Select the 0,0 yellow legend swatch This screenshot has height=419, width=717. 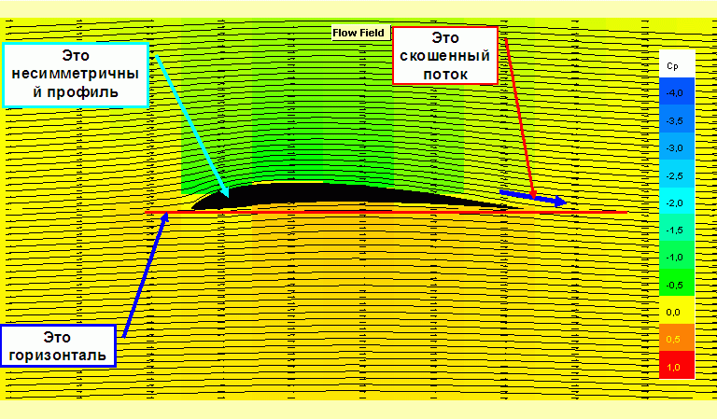pyautogui.click(x=672, y=313)
